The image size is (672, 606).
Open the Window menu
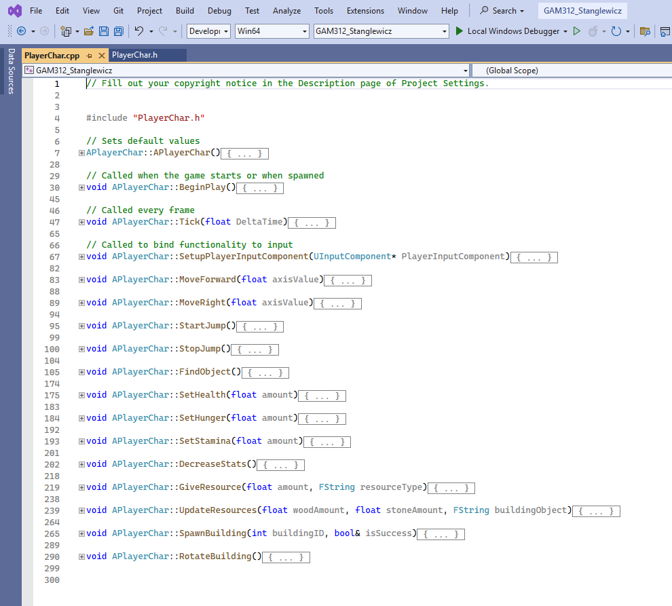(x=413, y=11)
